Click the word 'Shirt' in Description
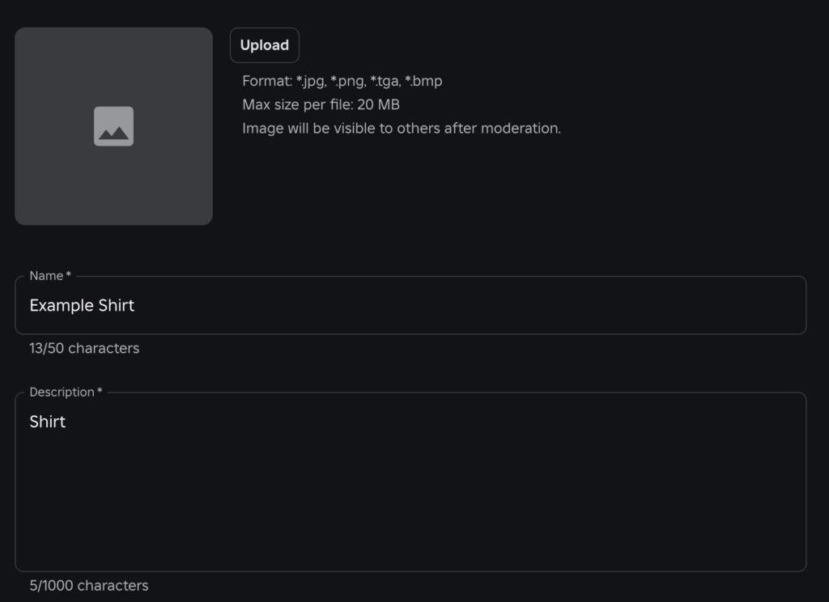This screenshot has width=829, height=602. (48, 422)
